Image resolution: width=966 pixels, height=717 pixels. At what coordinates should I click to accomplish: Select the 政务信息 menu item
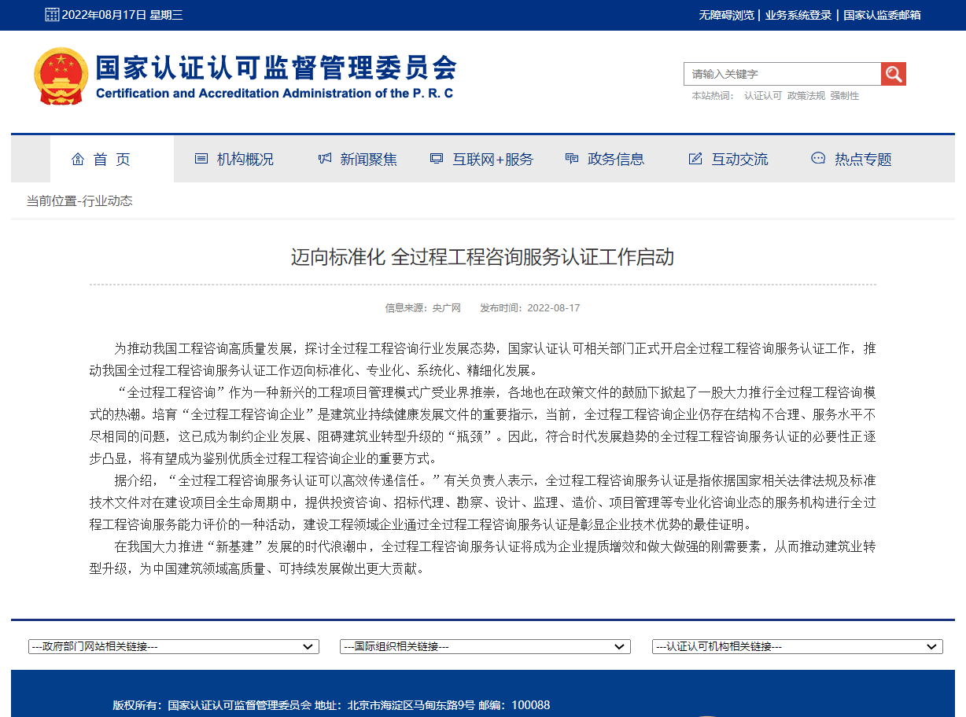click(x=616, y=160)
